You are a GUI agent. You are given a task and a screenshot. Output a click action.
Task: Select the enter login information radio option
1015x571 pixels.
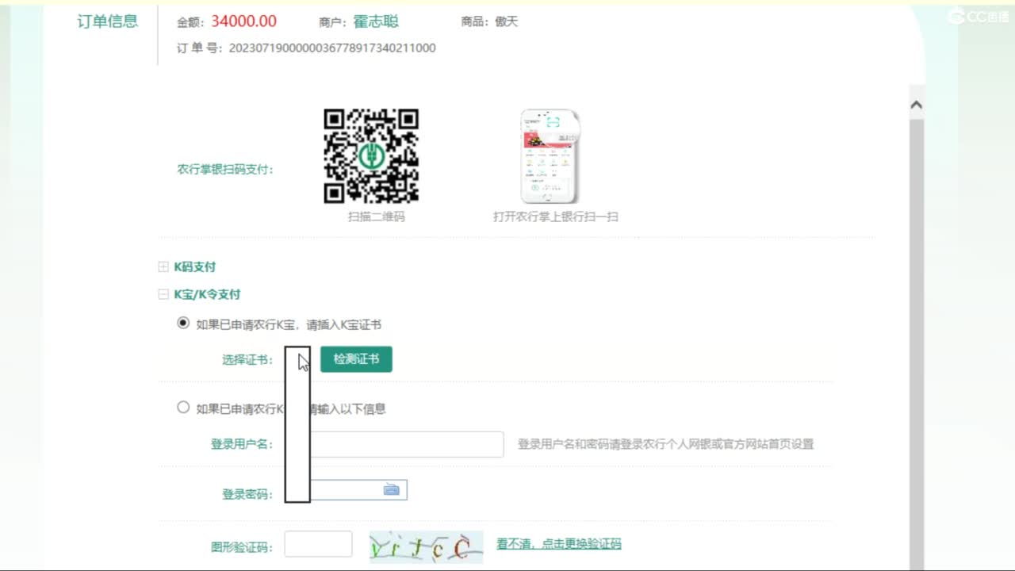pos(183,408)
